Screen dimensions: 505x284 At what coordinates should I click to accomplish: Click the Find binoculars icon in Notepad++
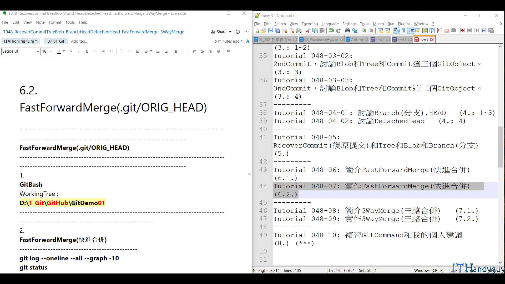click(x=347, y=31)
